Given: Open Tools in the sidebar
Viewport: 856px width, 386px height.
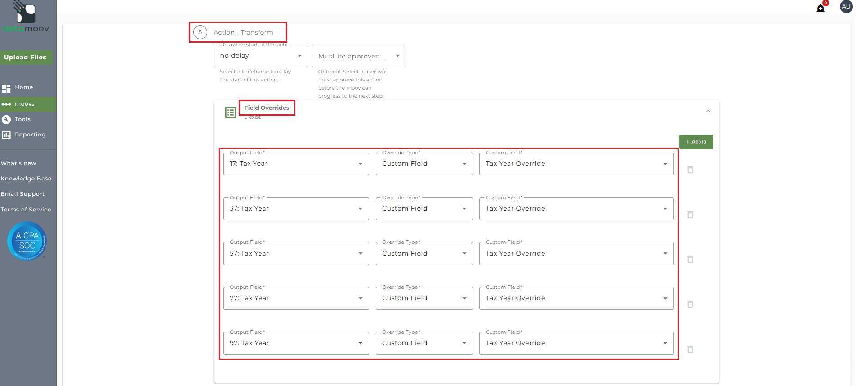Looking at the screenshot, I should [22, 119].
